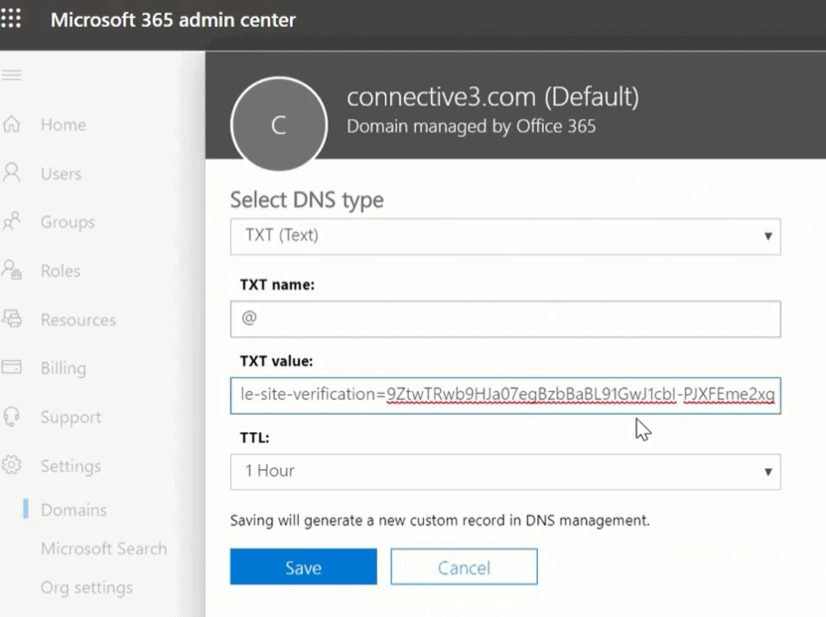Expand the TTL 1 Hour dropdown
Viewport: 826px width, 617px height.
click(505, 471)
